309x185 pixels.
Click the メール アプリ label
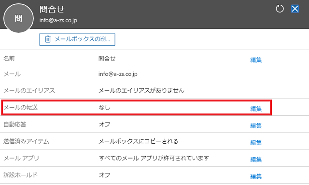[21, 158]
